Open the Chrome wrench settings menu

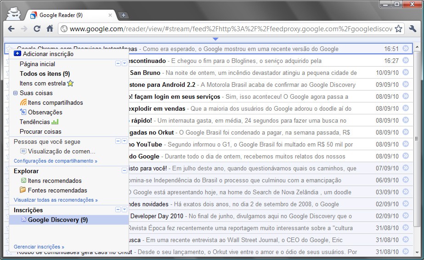[413, 28]
